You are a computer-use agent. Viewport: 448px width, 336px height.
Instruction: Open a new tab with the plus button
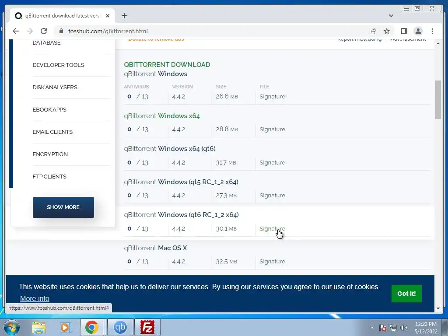124,16
